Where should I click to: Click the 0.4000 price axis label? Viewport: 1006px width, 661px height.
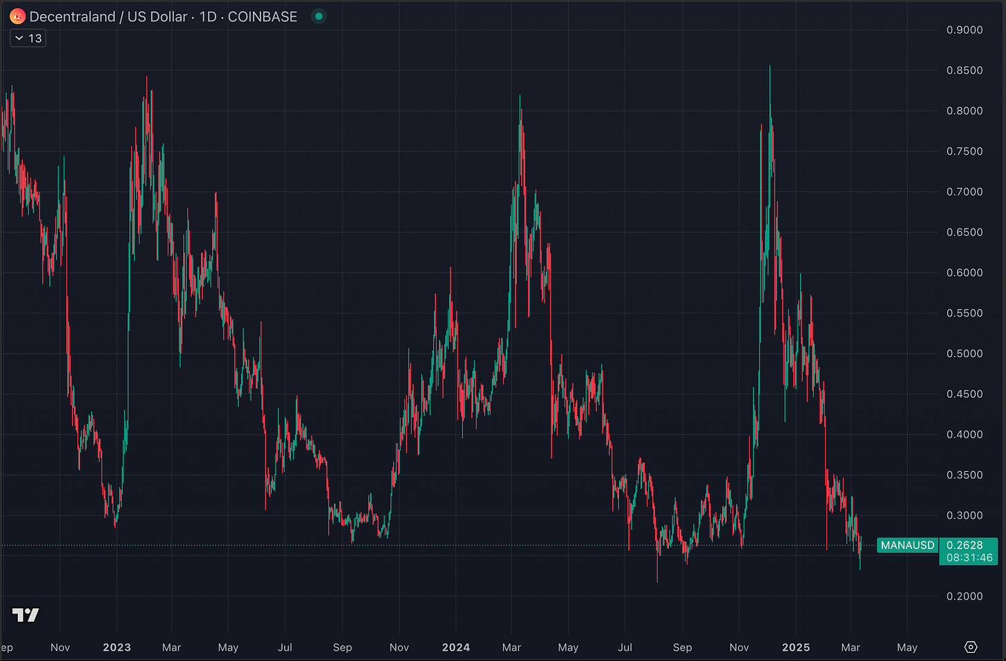point(965,434)
